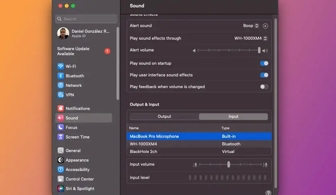Open Focus moon icon settings
Screen dimensions: 336x195
(61, 127)
